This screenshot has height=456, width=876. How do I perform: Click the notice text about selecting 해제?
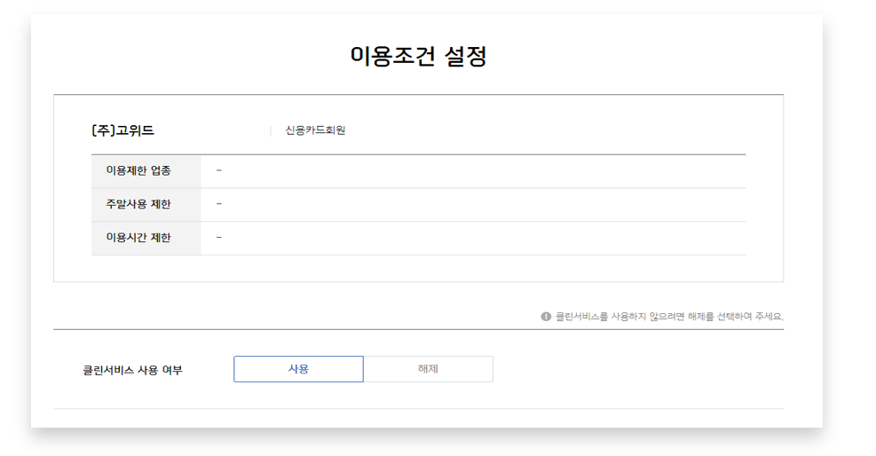click(x=669, y=317)
